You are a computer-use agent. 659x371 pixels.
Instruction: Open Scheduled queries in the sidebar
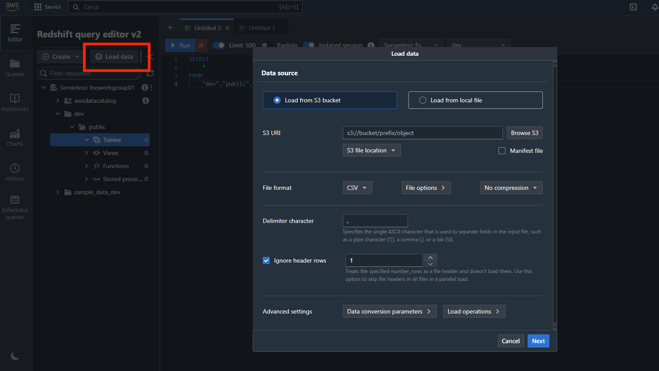click(15, 207)
